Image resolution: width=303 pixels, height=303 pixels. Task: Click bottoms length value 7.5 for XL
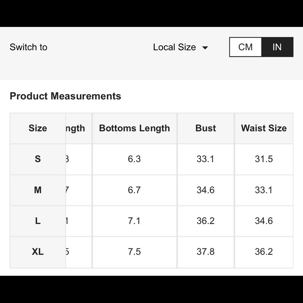134,252
